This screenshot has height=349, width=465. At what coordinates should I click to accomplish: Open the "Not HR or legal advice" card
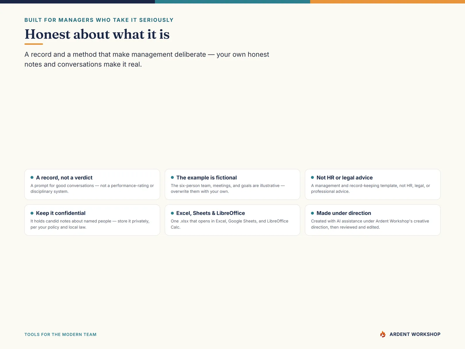pyautogui.click(x=373, y=184)
